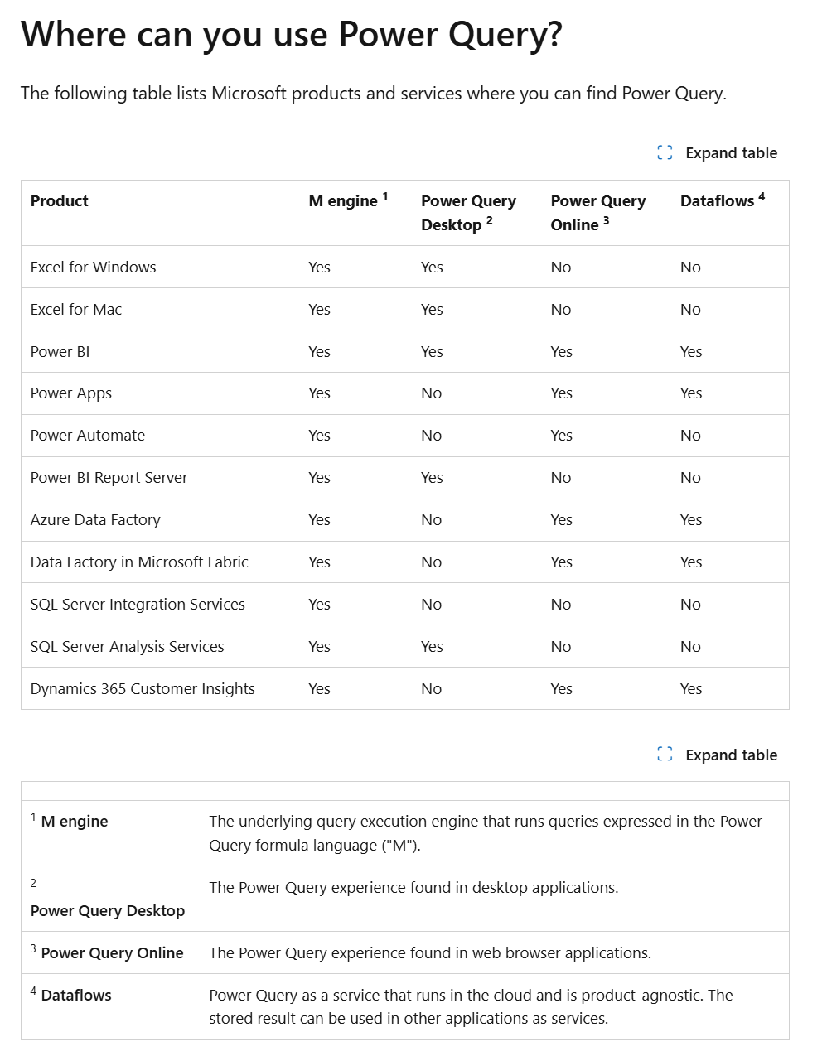
Task: Click the 'Power Query Desktop' column header
Action: 468,213
